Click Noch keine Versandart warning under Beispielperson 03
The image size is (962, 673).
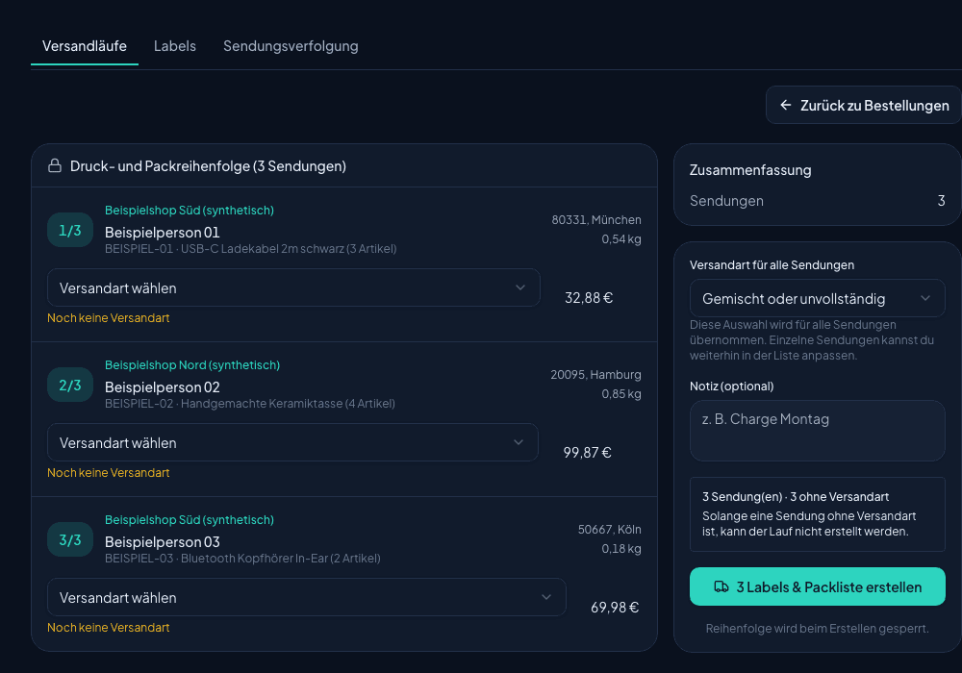109,628
